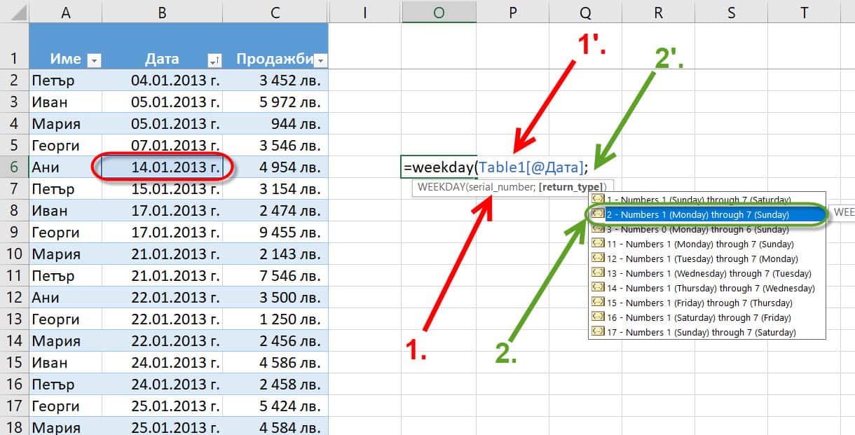Choose option 12 - Numbers 1 (Tuesday) through 7 (Monday)

(x=706, y=258)
